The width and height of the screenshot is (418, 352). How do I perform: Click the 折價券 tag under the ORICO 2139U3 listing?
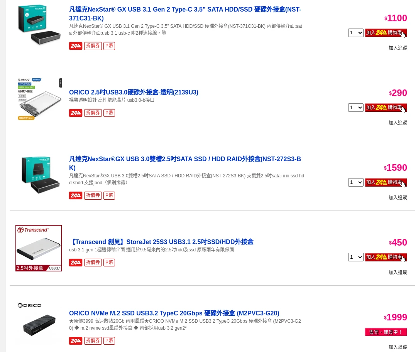point(93,113)
